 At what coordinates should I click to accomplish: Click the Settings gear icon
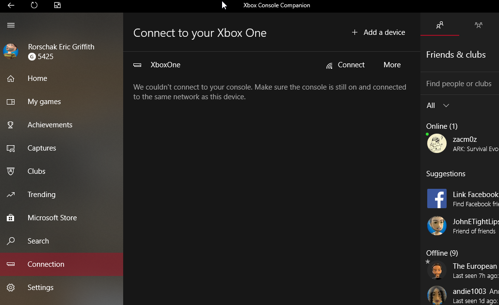[x=11, y=288]
